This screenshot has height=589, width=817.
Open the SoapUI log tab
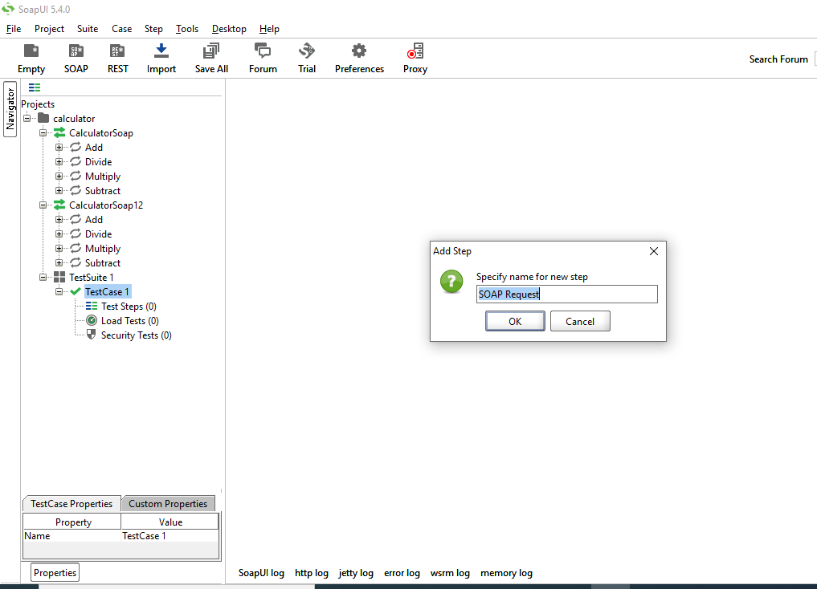[262, 573]
